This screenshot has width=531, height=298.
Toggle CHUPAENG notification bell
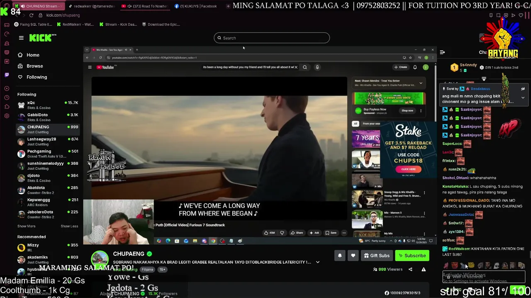point(340,256)
